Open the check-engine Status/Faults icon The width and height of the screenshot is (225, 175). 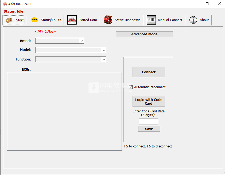click(34, 20)
